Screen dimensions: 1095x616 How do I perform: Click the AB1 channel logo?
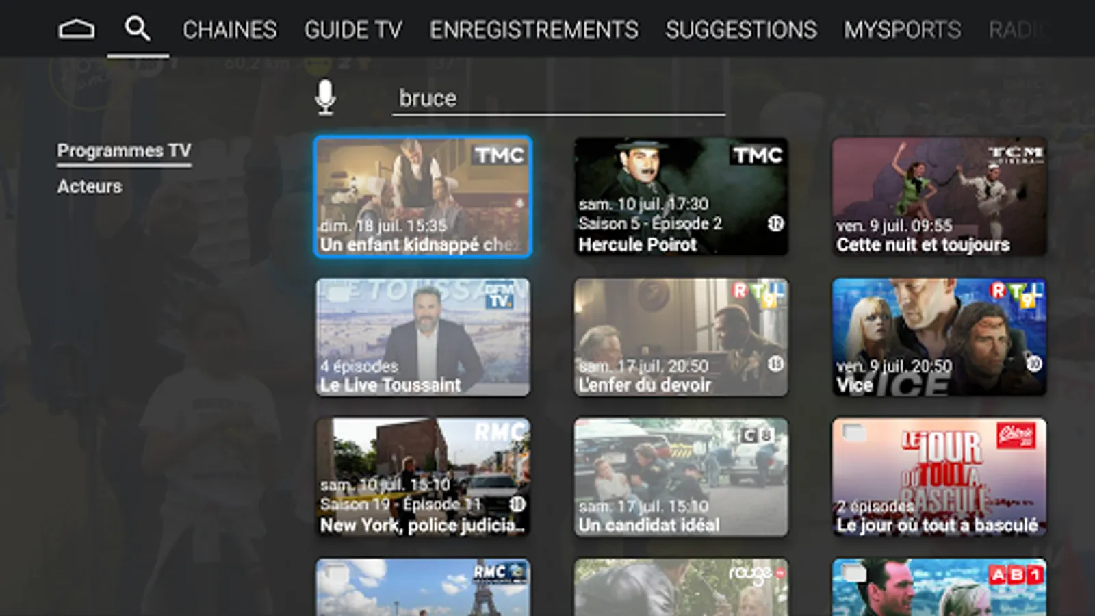point(1016,576)
